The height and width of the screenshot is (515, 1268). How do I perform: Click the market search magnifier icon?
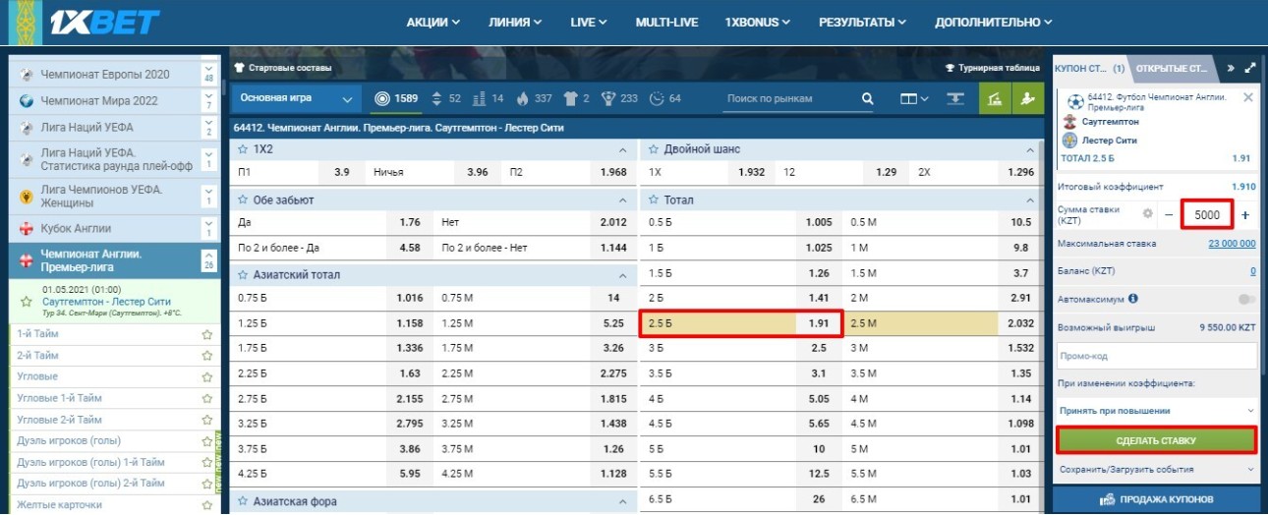point(868,98)
